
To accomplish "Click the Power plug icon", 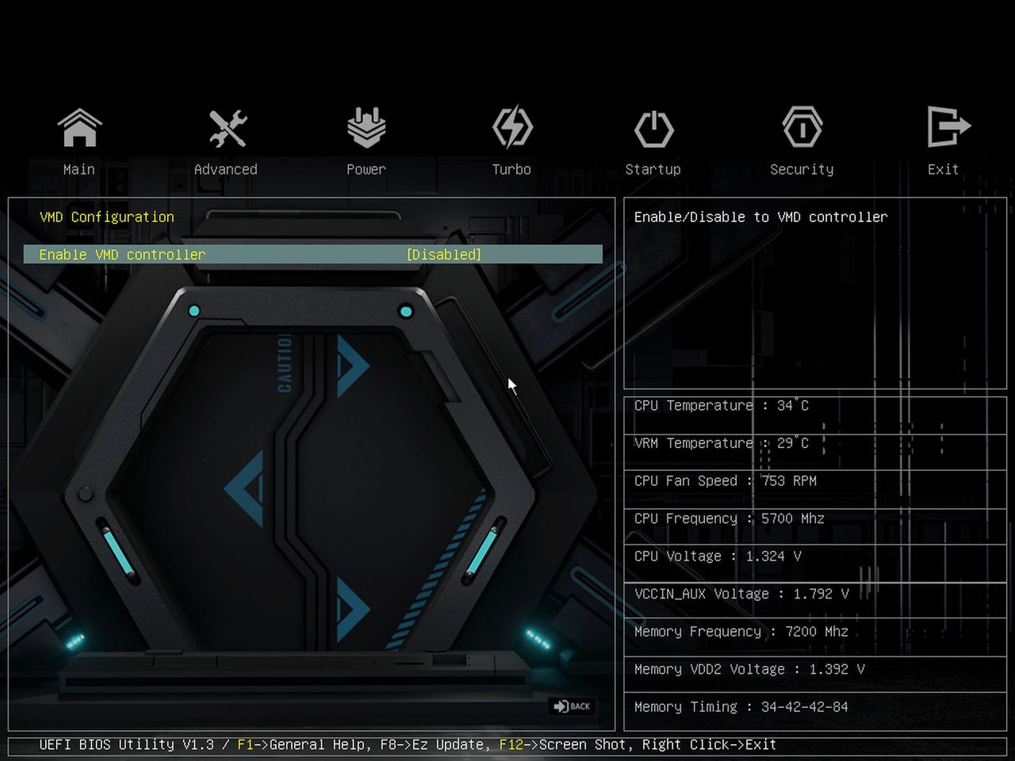I will click(366, 128).
